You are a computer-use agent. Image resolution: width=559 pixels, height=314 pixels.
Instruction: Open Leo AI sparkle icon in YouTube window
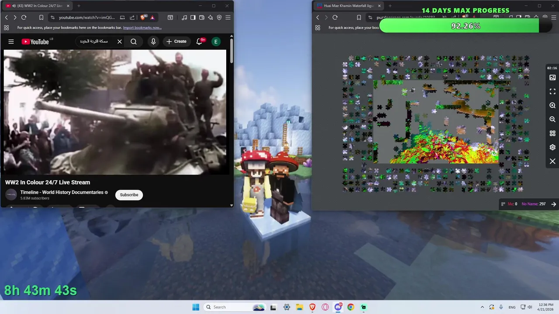pos(210,17)
